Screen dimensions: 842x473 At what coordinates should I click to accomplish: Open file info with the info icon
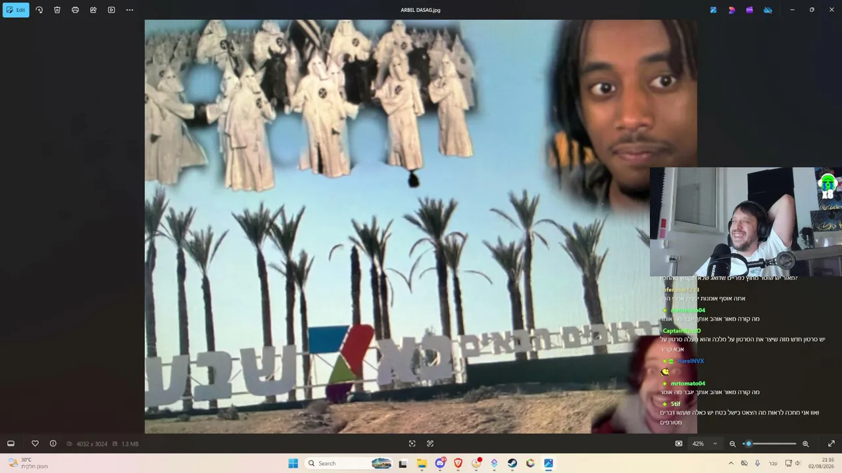pos(53,443)
